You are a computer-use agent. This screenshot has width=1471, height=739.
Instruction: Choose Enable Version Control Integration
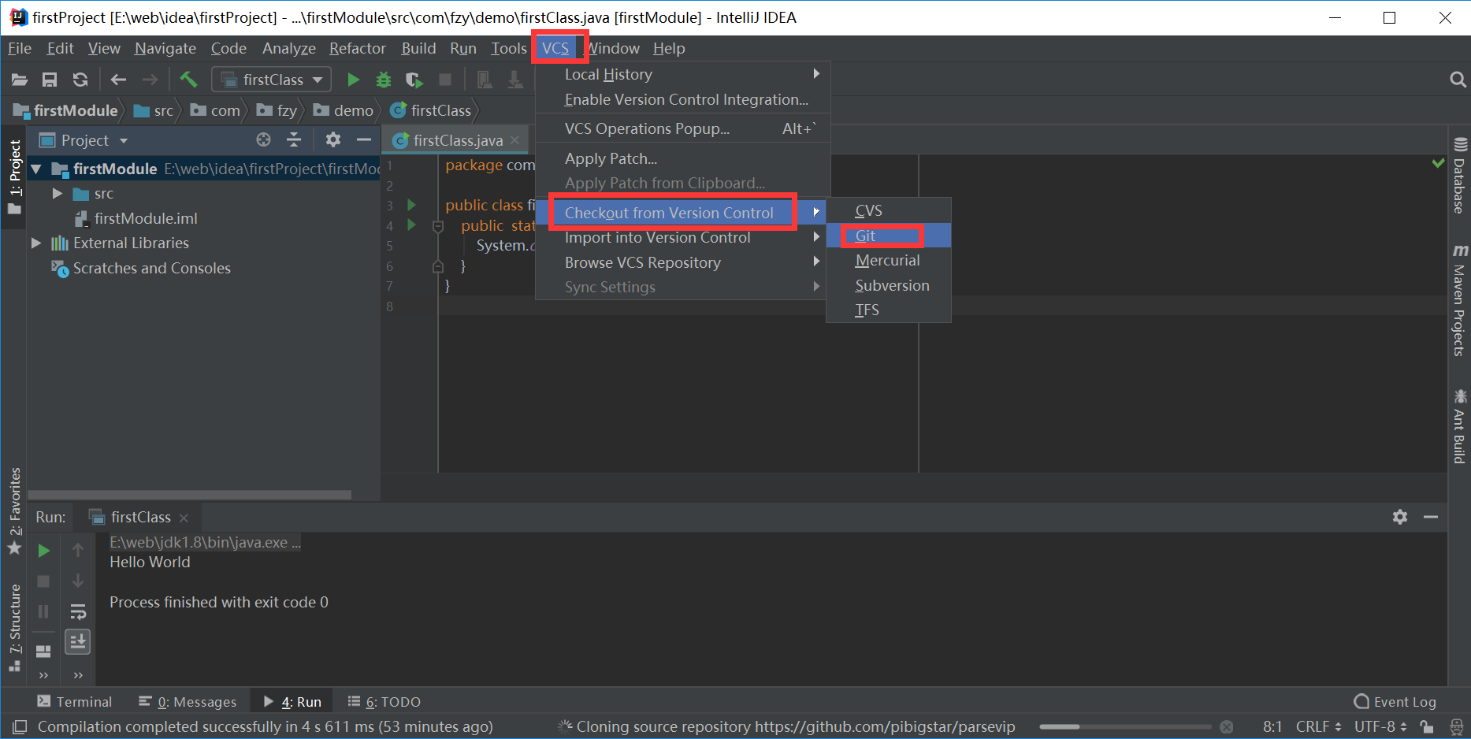click(x=682, y=99)
